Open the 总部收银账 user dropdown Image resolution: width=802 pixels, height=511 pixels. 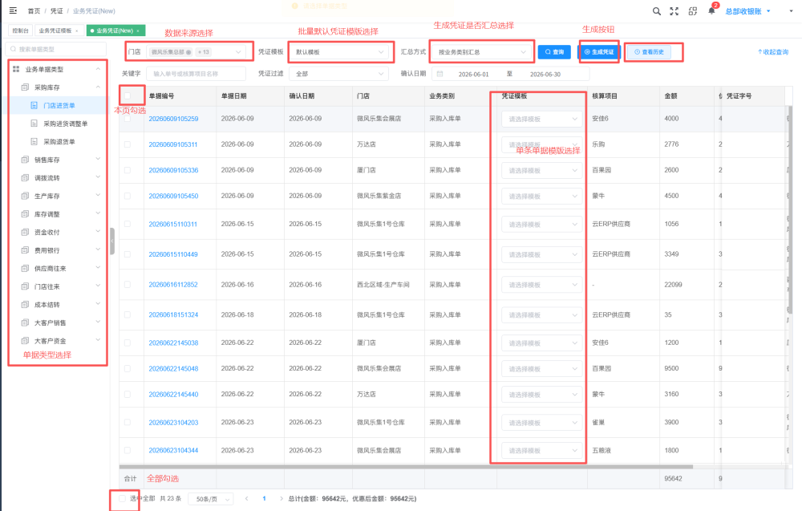point(747,11)
